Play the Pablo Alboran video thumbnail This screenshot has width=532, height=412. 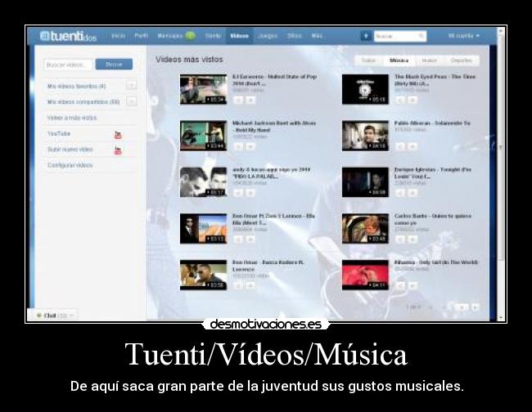[x=365, y=136]
